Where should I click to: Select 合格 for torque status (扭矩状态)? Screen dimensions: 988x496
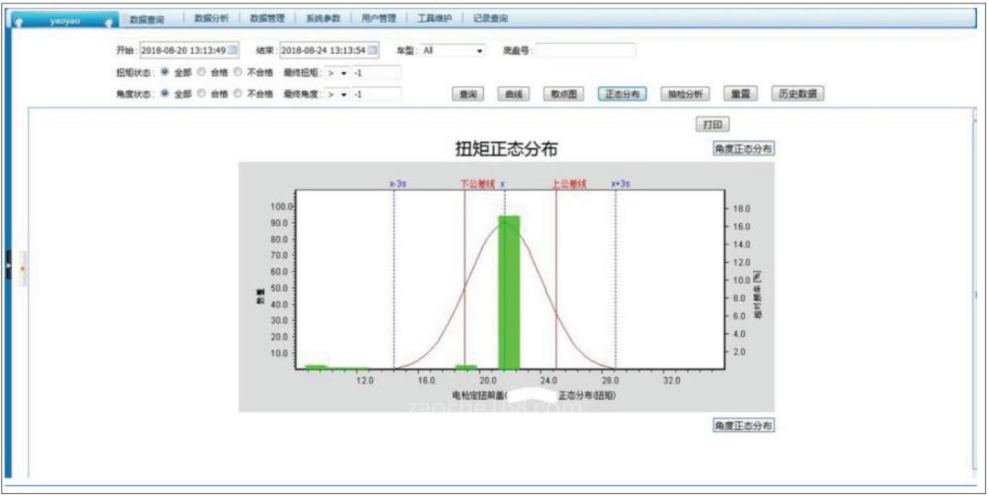(x=201, y=72)
